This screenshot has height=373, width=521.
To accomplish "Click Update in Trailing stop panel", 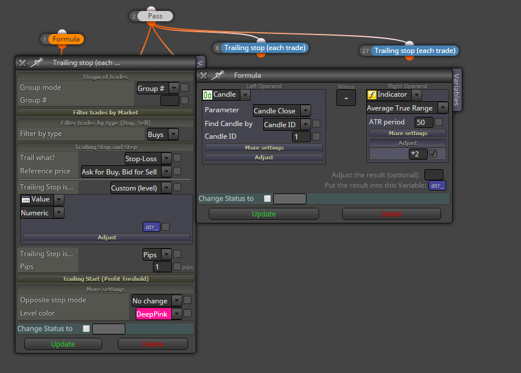I will 63,344.
